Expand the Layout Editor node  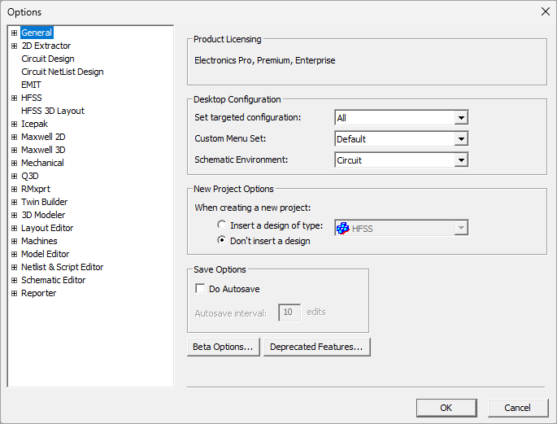click(x=14, y=228)
